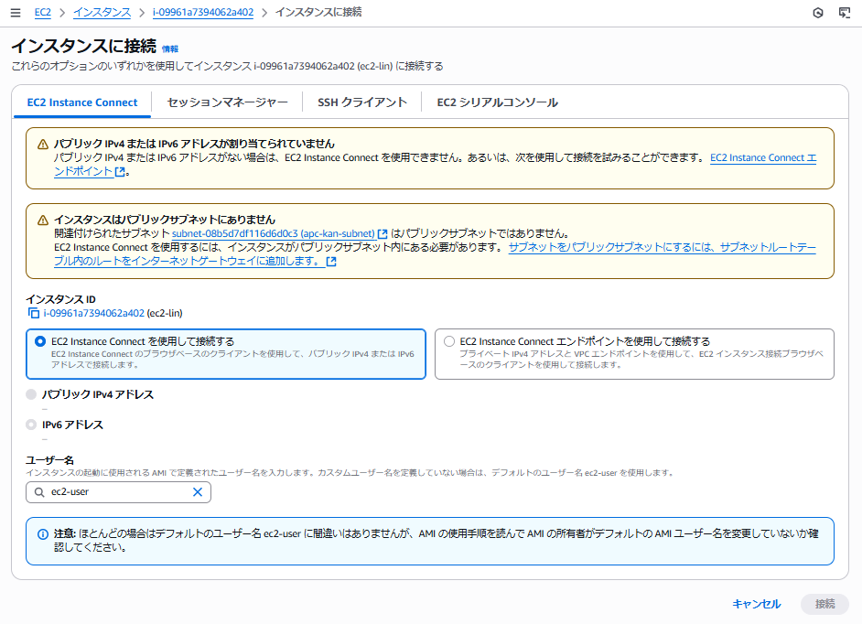Switch to SSH クライアント tab
Image resolution: width=862 pixels, height=624 pixels.
point(362,102)
